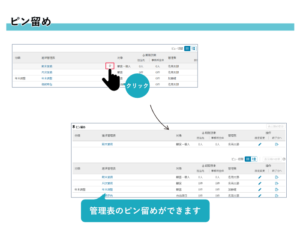This screenshot has width=300, height=236.
Task: Click the move-to-finished icon for pinned 期末業務
Action: (x=276, y=145)
